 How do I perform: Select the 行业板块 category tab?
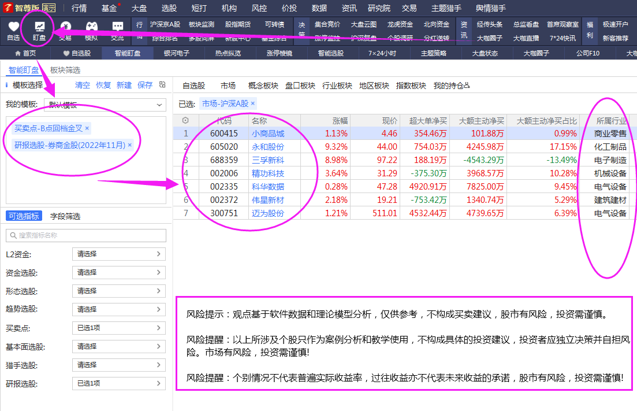(337, 86)
